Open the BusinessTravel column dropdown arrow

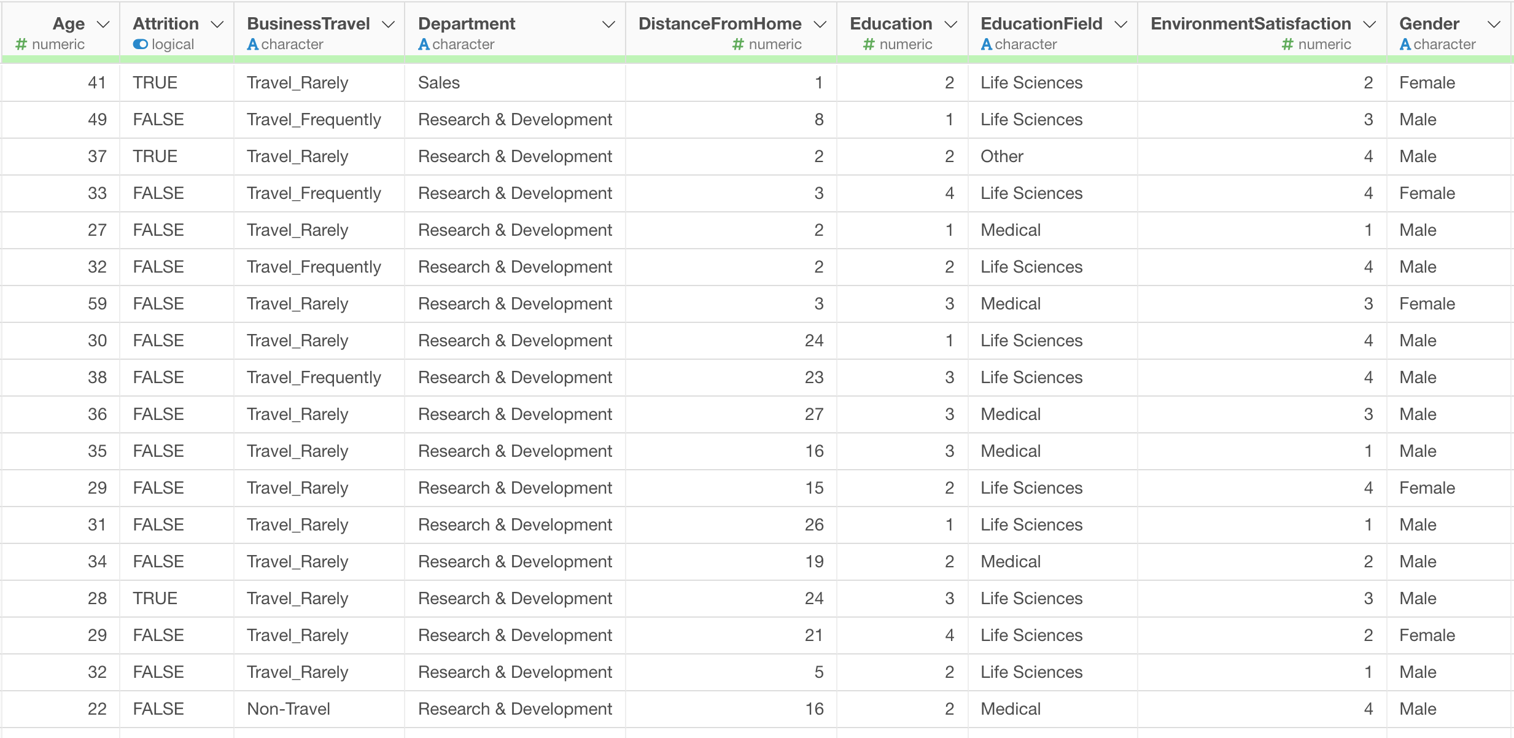click(x=388, y=25)
